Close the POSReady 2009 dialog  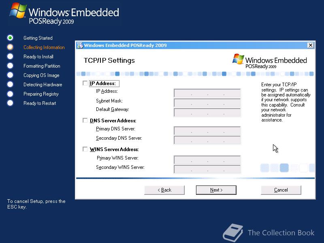(310, 45)
